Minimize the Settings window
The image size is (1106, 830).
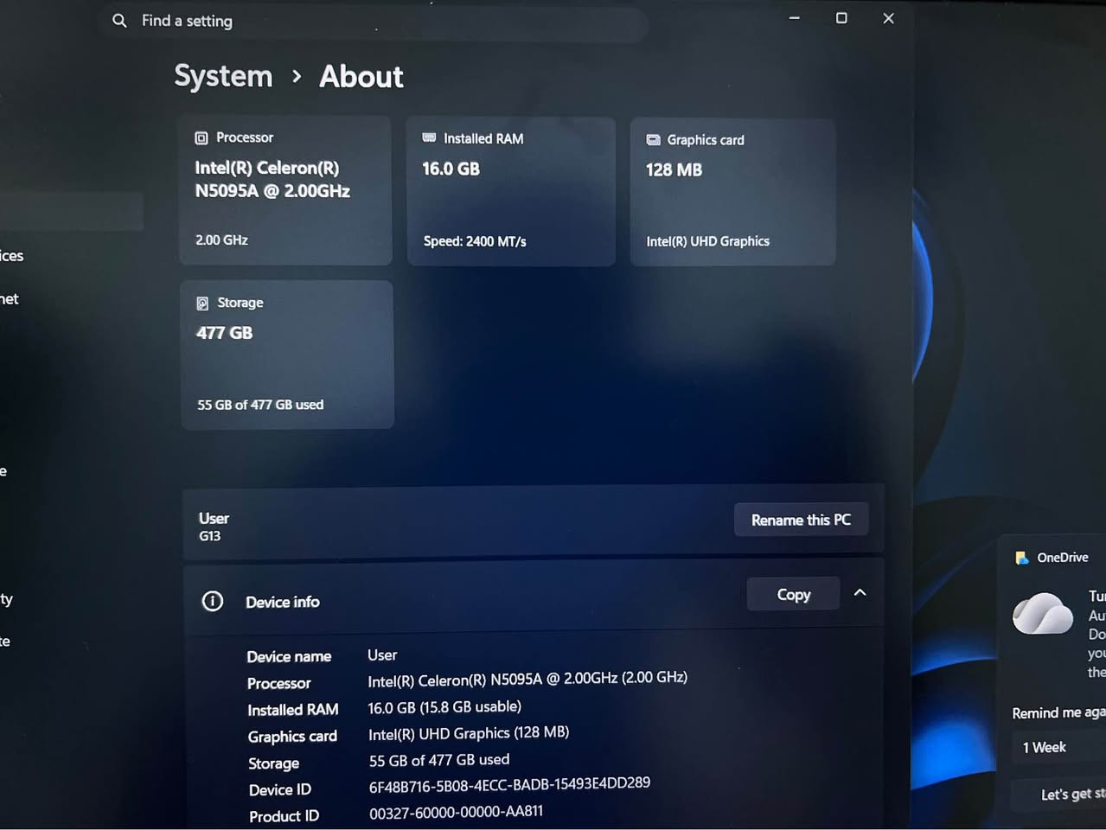pos(794,18)
